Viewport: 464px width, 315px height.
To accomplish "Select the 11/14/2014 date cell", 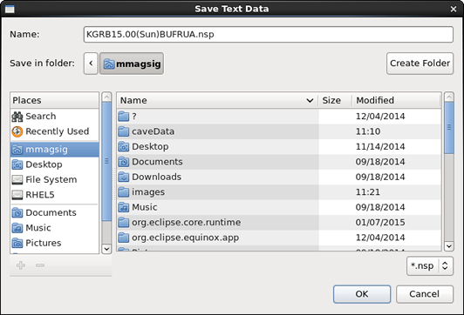I will 380,147.
